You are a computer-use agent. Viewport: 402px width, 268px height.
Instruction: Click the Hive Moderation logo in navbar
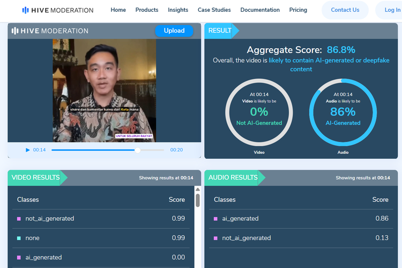pyautogui.click(x=57, y=10)
